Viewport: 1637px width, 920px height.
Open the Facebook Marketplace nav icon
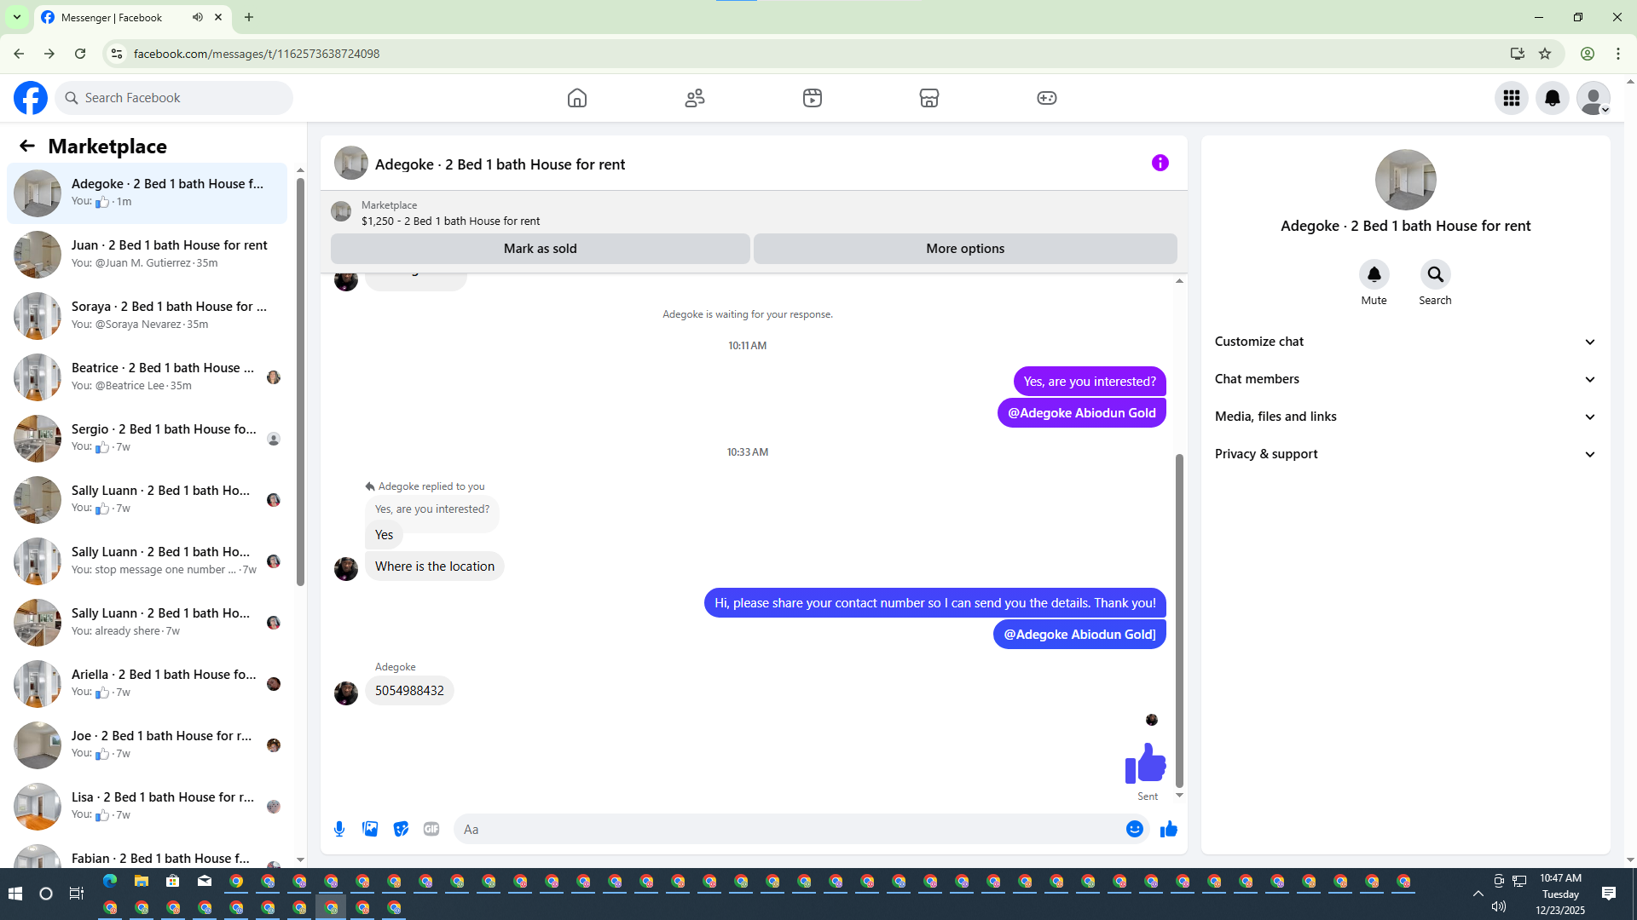point(928,98)
